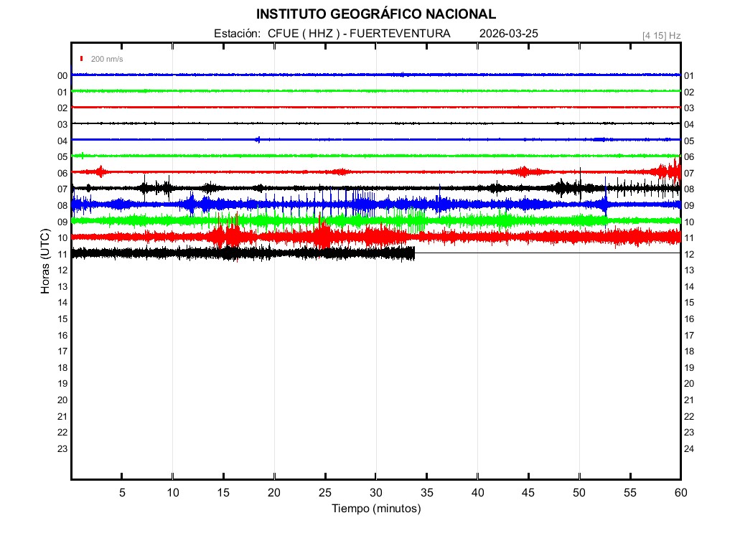Select hour label 24 on right axis
The image size is (735, 551).
[689, 449]
